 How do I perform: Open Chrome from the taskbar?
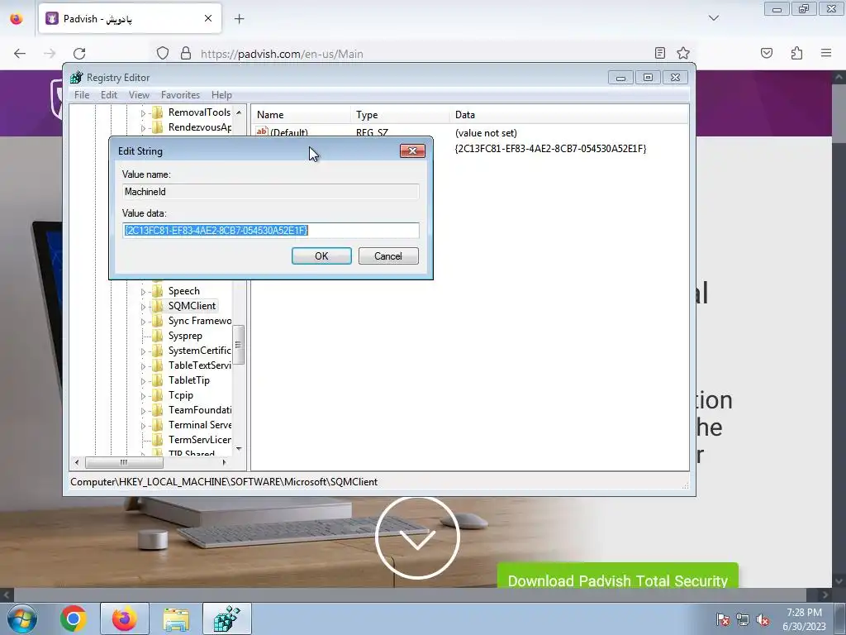74,618
